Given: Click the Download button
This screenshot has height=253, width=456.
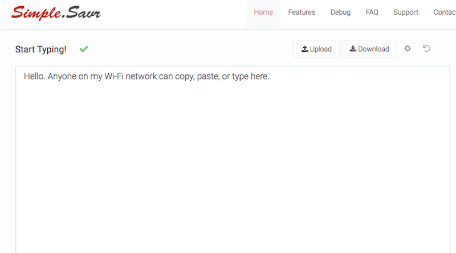Looking at the screenshot, I should [x=369, y=49].
